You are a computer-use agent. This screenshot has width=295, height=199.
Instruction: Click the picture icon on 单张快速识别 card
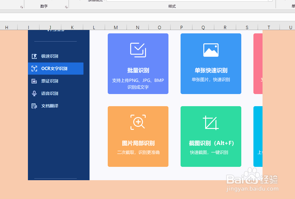(211, 50)
